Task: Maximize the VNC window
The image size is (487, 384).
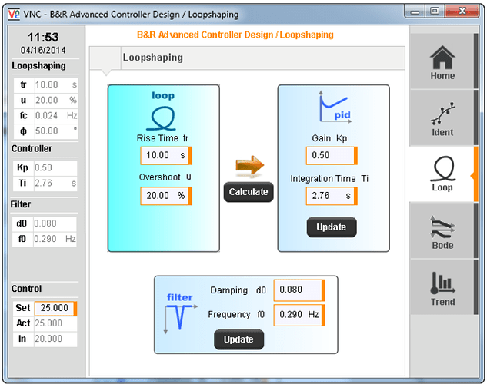Action: 435,12
